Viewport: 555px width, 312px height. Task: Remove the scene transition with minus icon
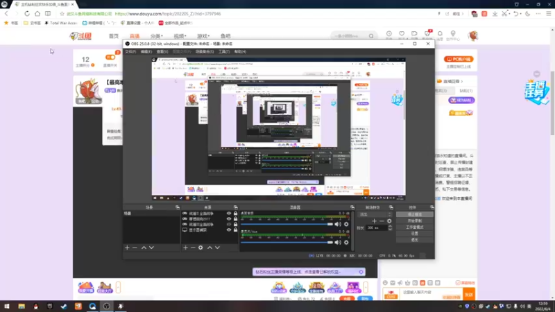coord(382,221)
